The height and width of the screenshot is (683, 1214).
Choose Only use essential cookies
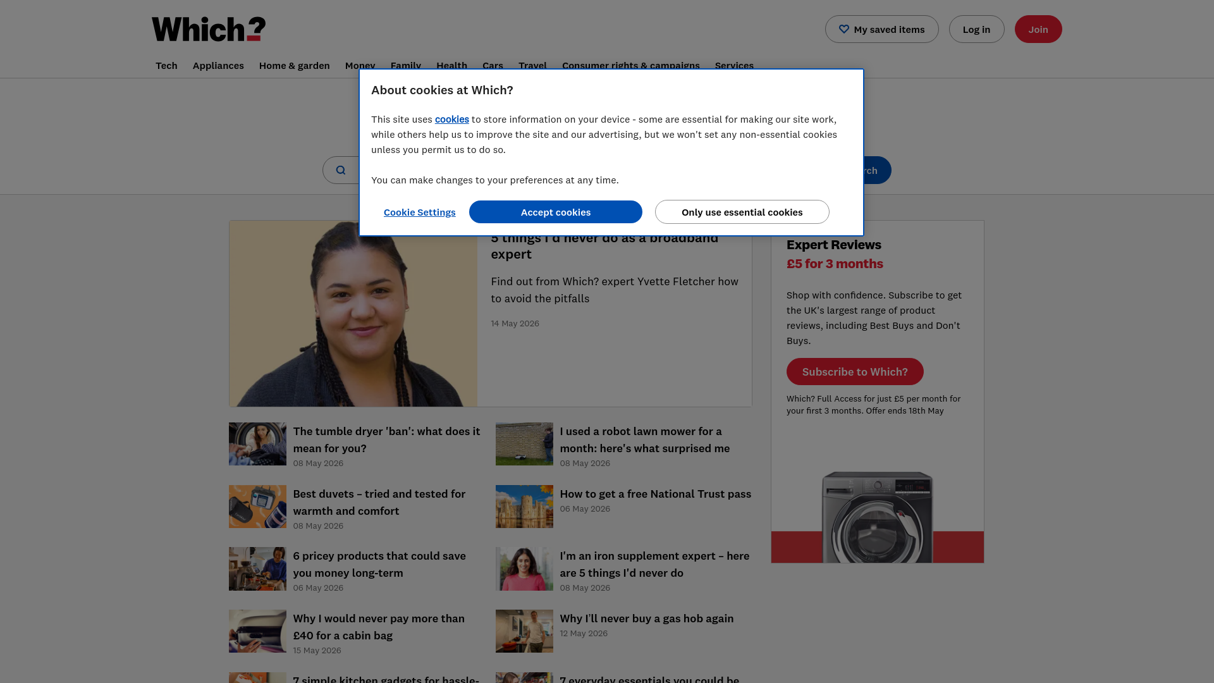(742, 212)
